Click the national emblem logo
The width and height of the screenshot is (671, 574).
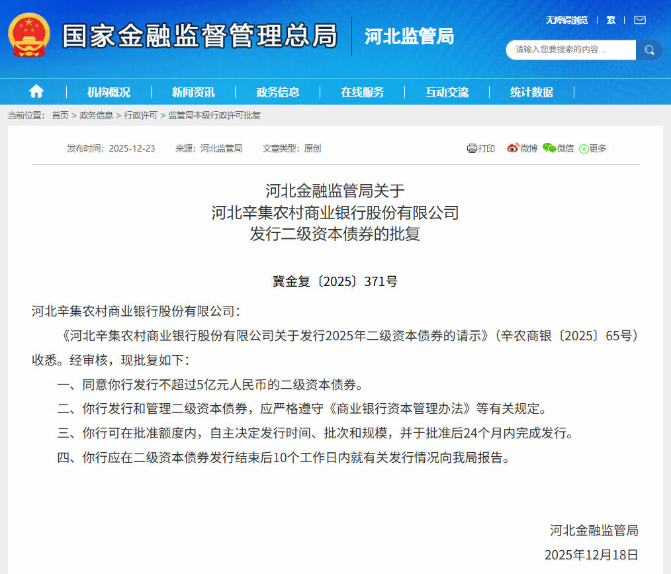(x=29, y=35)
